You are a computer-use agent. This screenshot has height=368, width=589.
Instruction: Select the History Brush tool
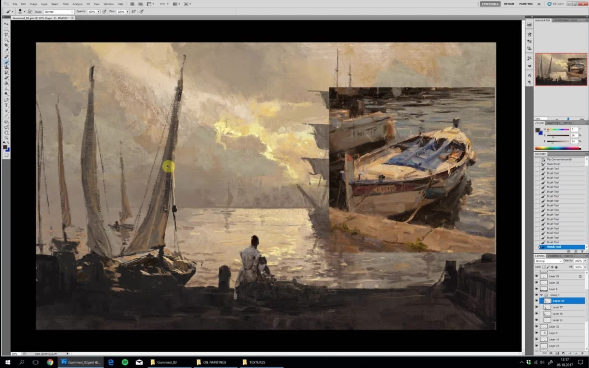click(x=6, y=73)
